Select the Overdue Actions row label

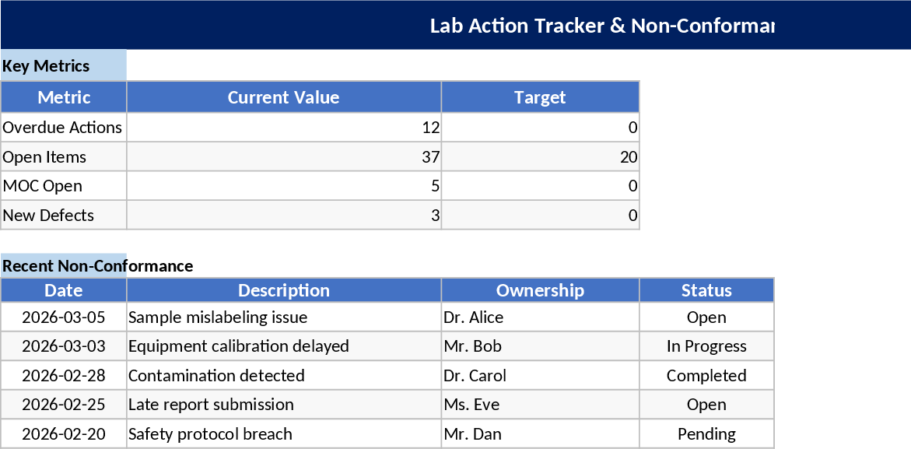(x=63, y=128)
